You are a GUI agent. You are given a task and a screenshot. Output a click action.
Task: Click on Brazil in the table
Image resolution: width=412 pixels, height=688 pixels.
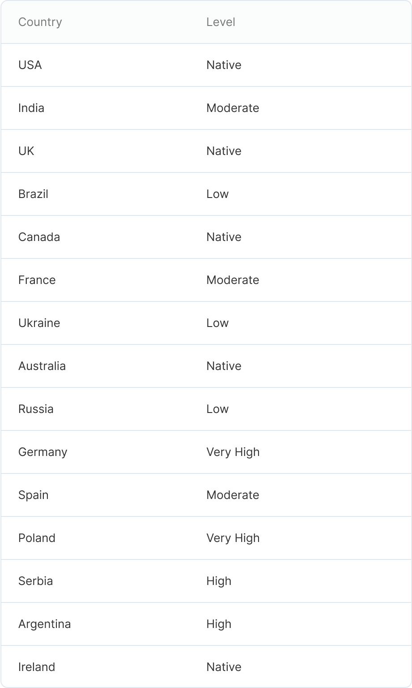33,194
